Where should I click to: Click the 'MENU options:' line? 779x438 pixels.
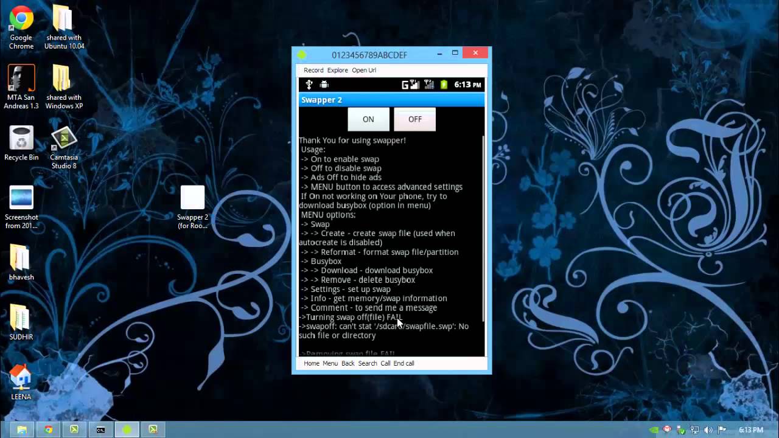pyautogui.click(x=328, y=215)
